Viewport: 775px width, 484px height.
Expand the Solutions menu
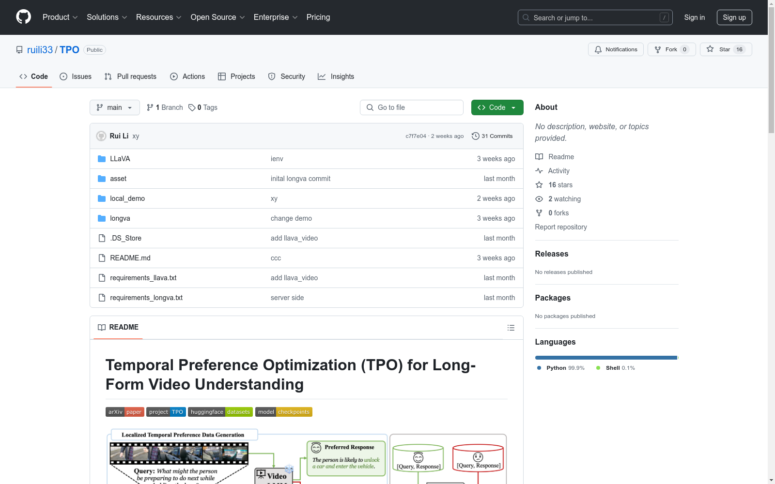click(107, 17)
